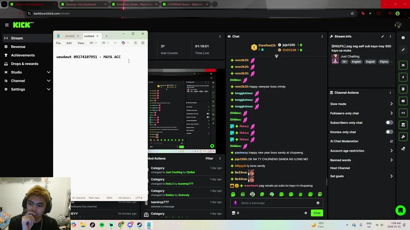Show hidden system tray icons
This screenshot has height=230, width=410.
click(347, 225)
